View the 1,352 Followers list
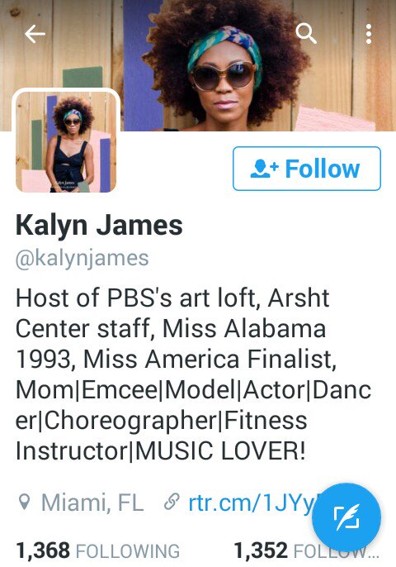This screenshot has width=396, height=567. click(306, 550)
